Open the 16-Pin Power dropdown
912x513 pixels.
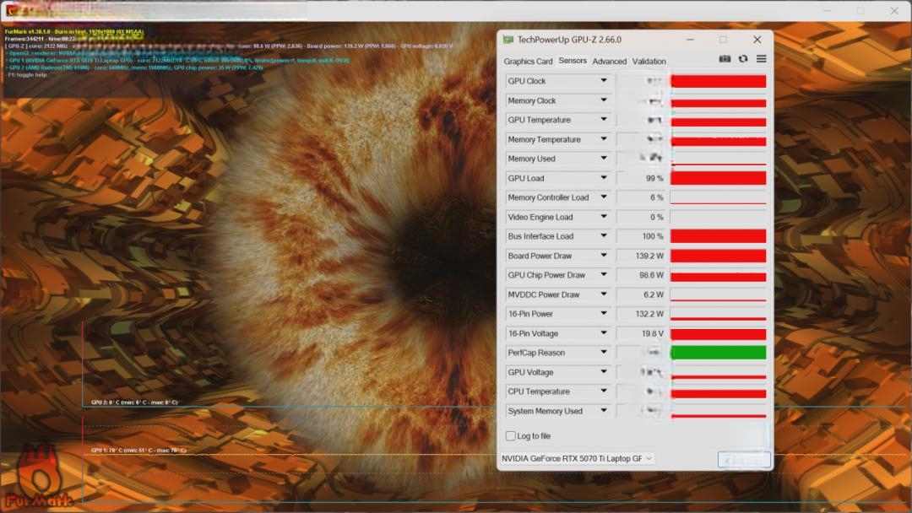[604, 314]
